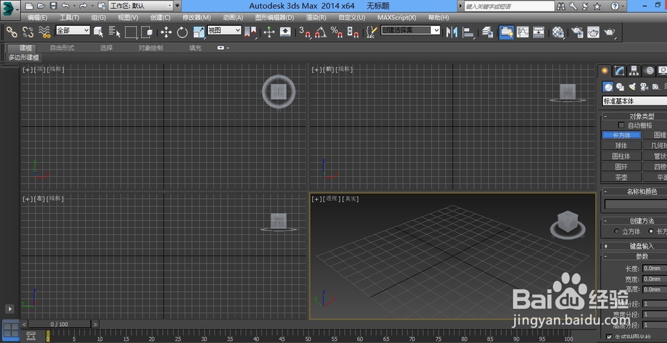Expand the help question mark dropdown arrow
Viewport: 667px width, 343px height.
pos(624,6)
